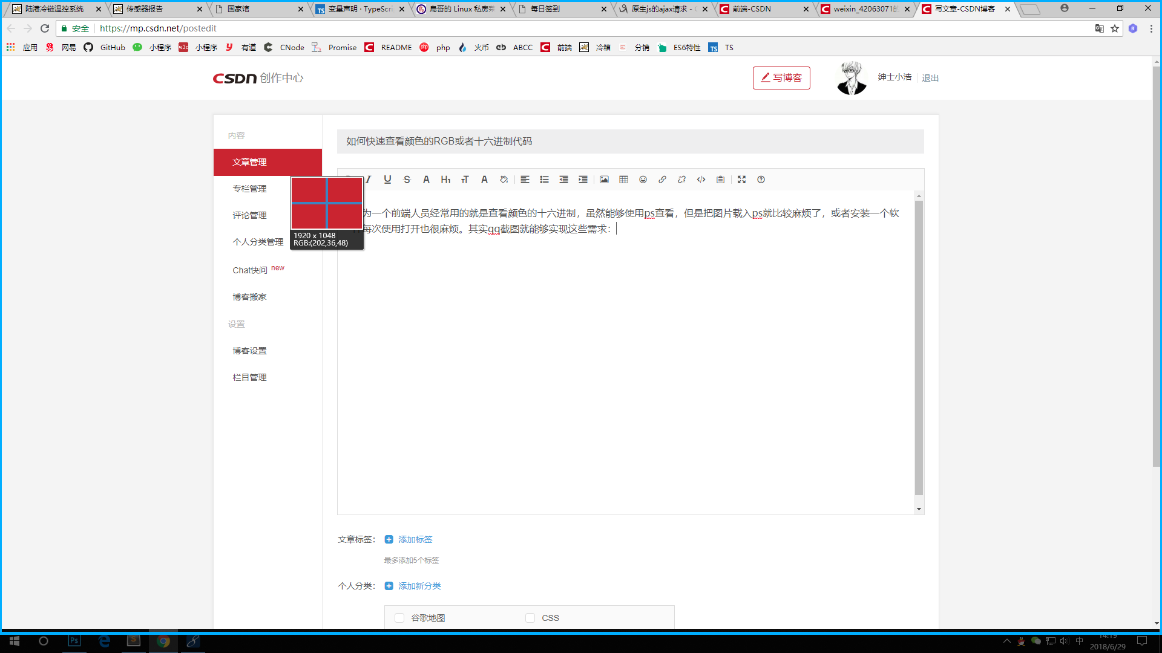
Task: Open the paint bucket background color tool
Action: pyautogui.click(x=504, y=180)
